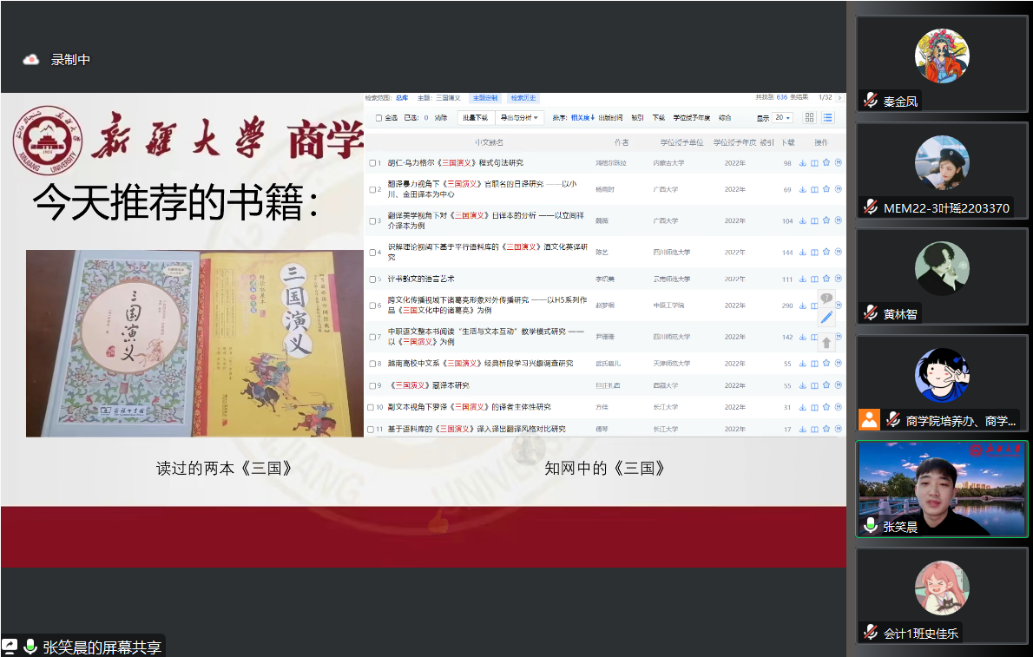Click download icon for the first thesis row
This screenshot has height=657, width=1033.
(803, 163)
